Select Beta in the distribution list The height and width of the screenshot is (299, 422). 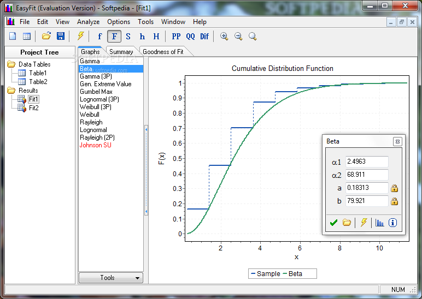coord(111,69)
